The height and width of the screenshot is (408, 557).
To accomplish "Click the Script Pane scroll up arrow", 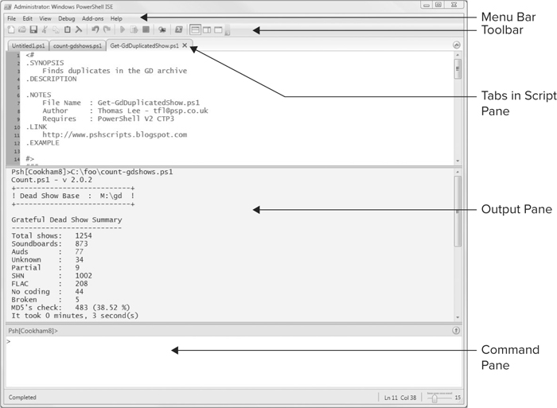I will click(x=458, y=55).
